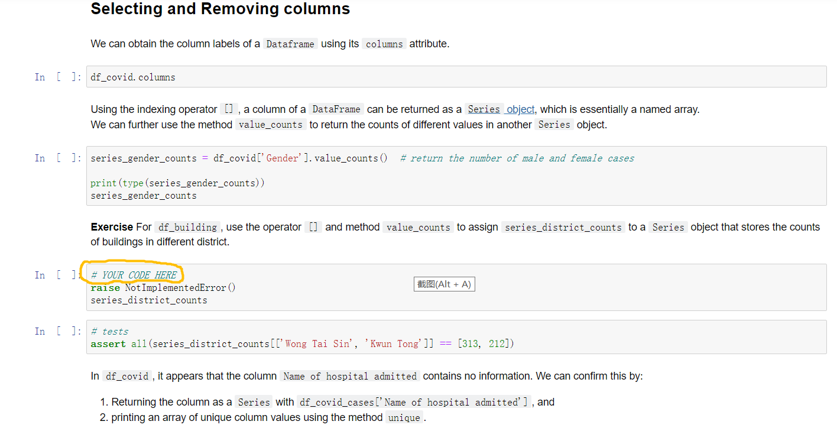
Task: Click the "In [ ]" prompt beside the exercise cell
Action: (57, 274)
